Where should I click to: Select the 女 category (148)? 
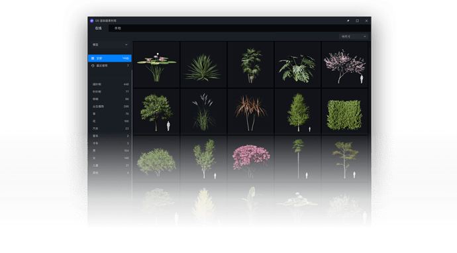pos(110,158)
